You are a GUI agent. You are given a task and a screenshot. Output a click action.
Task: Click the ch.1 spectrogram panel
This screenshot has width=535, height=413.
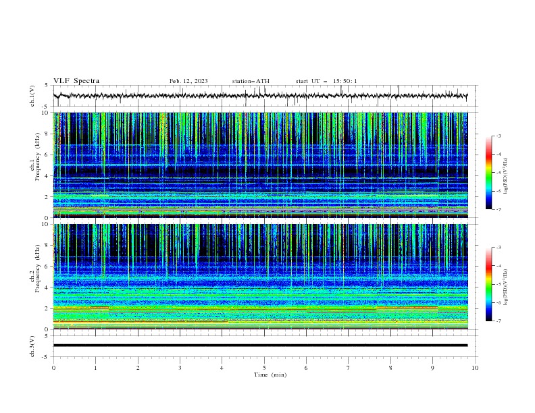(x=261, y=165)
